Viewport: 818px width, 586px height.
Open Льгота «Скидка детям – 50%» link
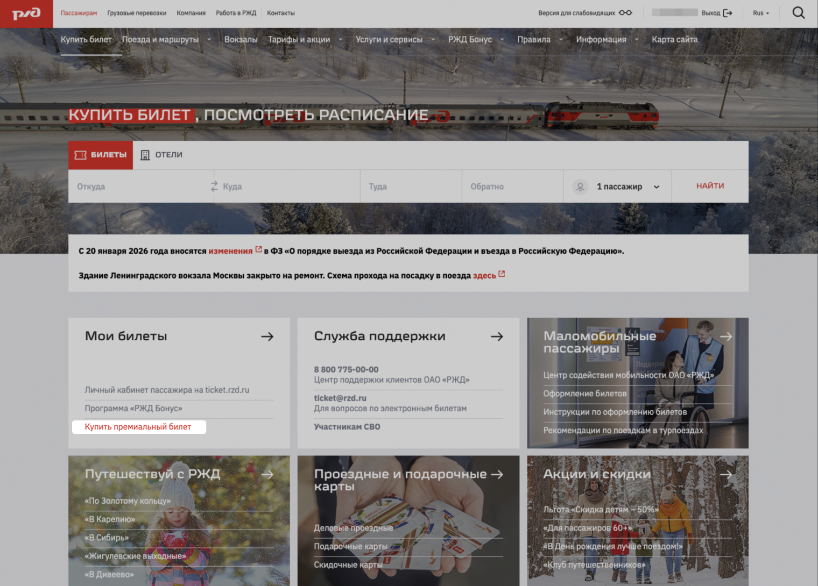pos(601,510)
